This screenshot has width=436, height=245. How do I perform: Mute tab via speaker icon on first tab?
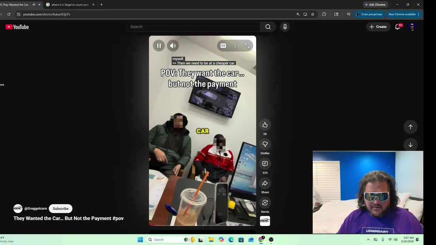pos(34,5)
